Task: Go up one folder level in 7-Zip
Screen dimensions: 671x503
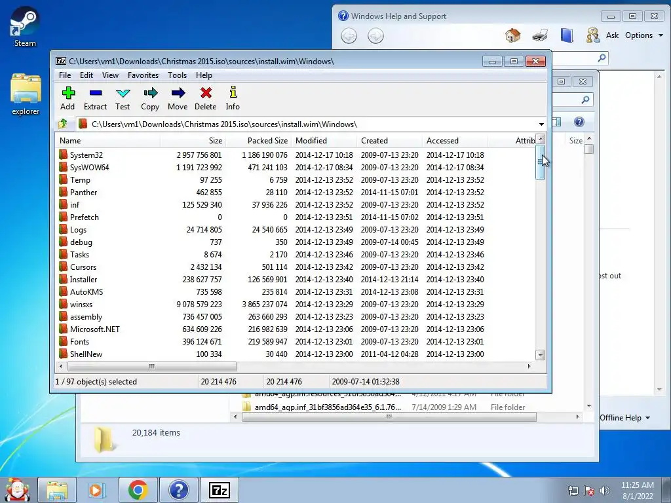Action: point(63,124)
